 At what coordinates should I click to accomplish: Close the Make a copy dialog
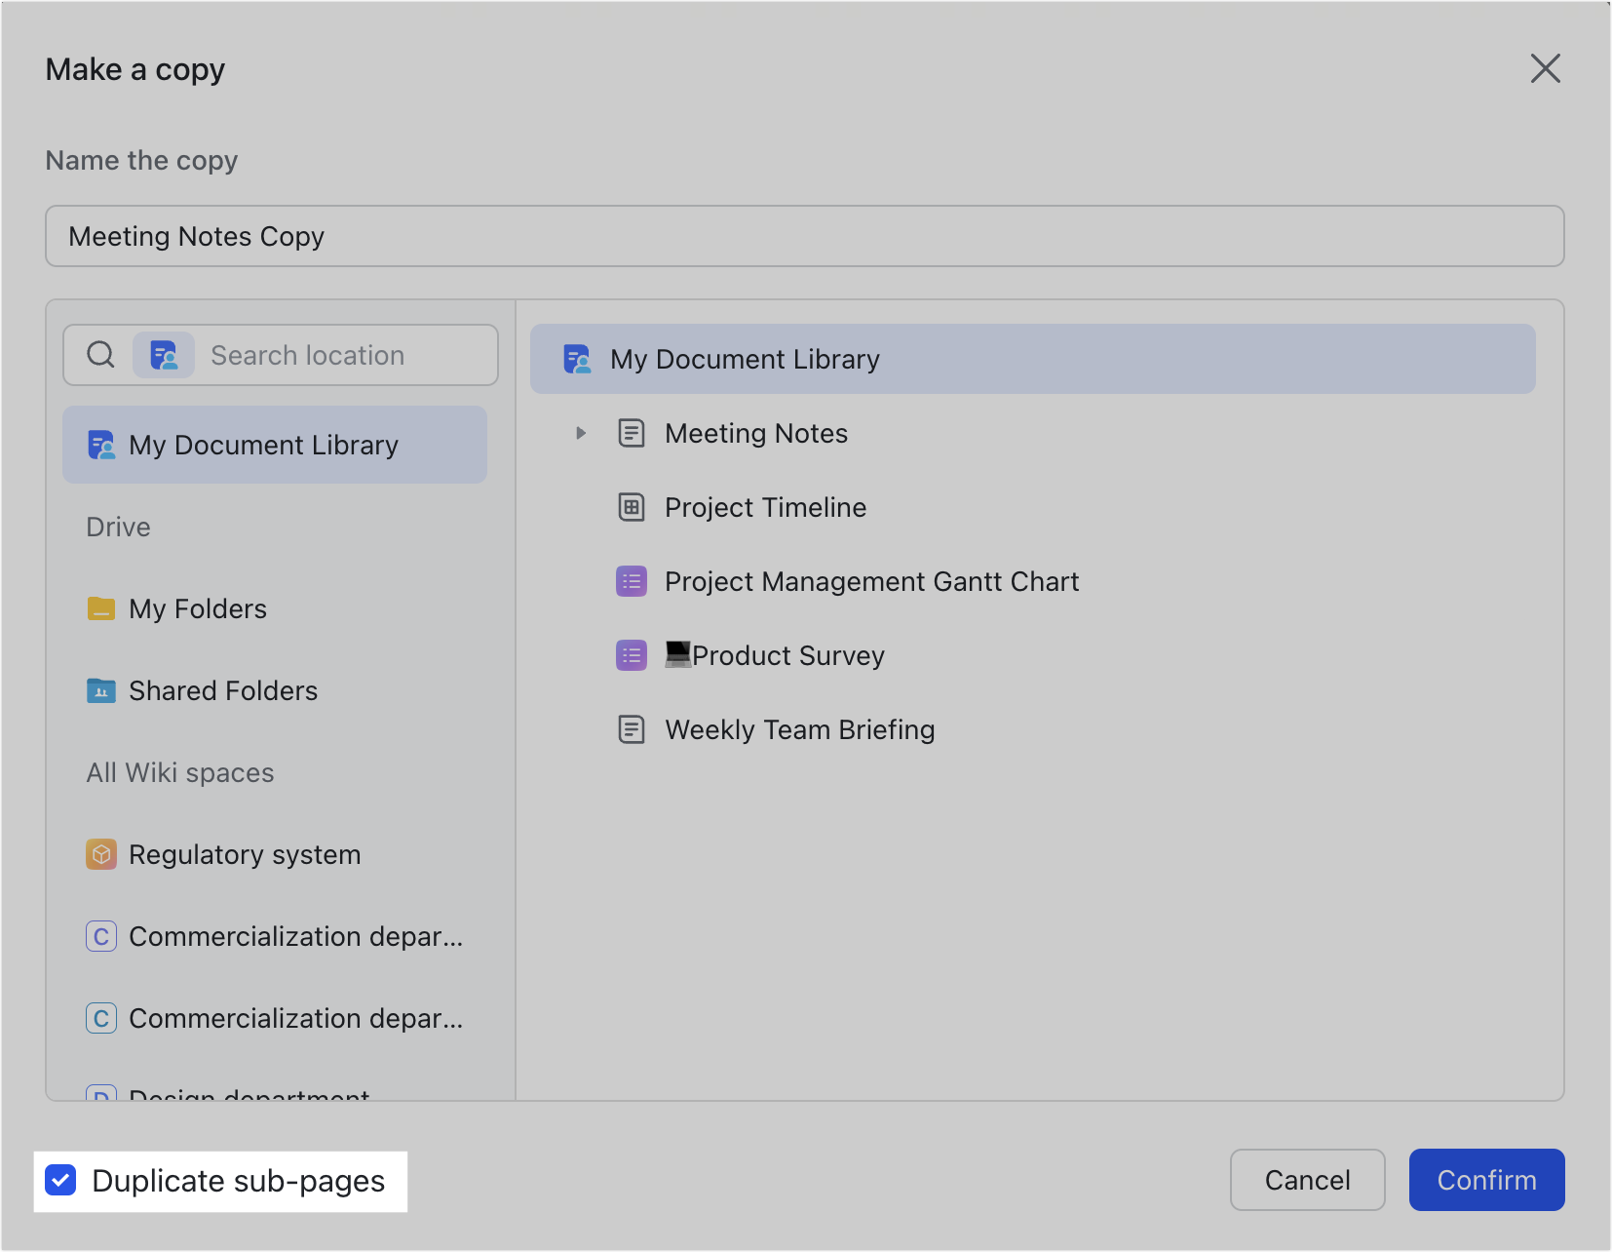point(1546,69)
